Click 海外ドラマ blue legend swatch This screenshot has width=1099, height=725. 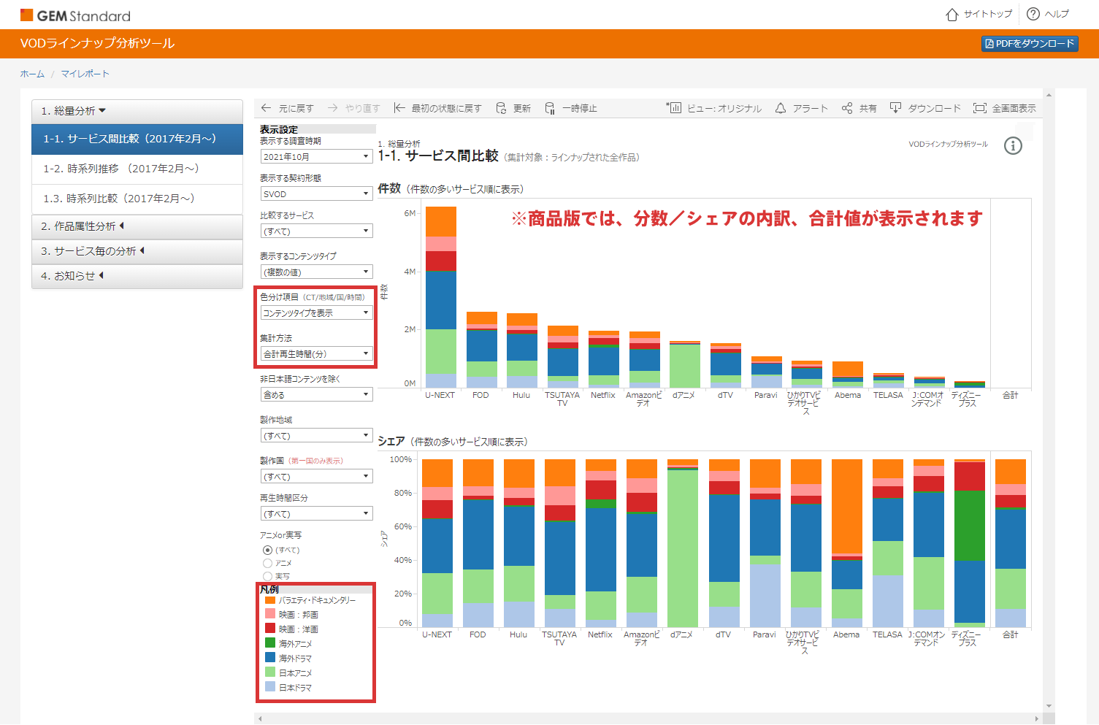coord(270,658)
